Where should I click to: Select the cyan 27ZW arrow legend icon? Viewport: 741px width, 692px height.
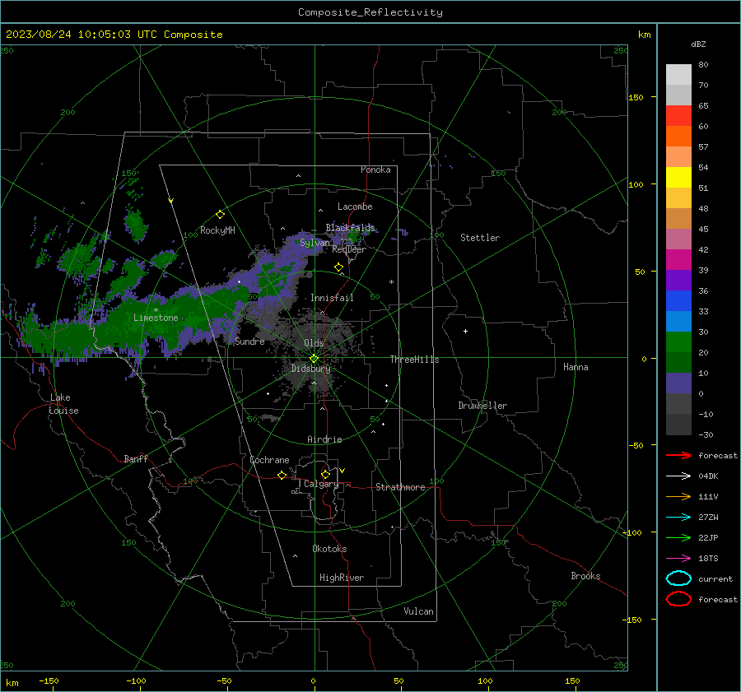[x=678, y=518]
